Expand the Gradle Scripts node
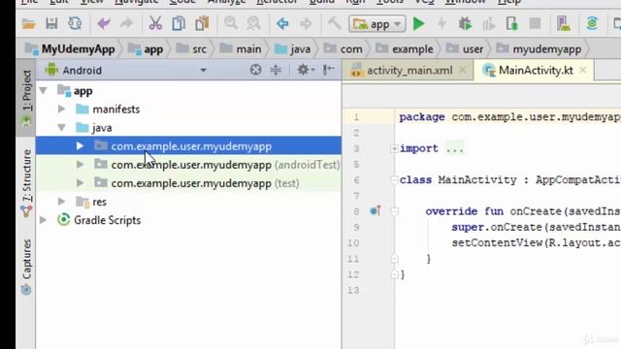The image size is (621, 349). (x=43, y=220)
